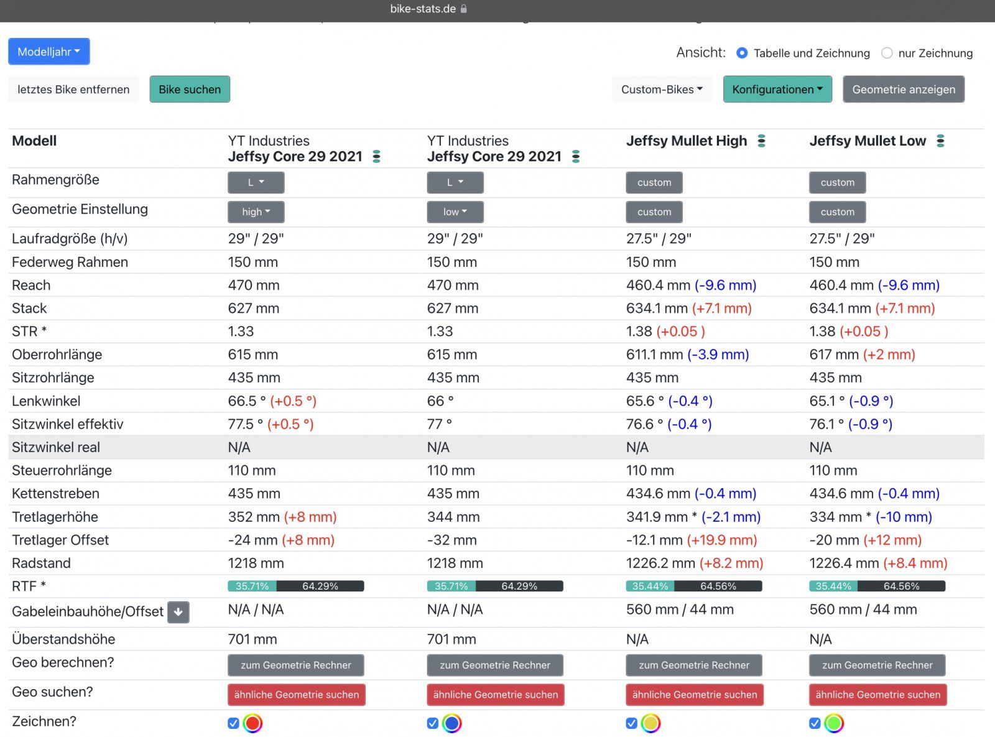
Task: Search similar geometry for Jeffsy Mullet High
Action: pyautogui.click(x=695, y=695)
